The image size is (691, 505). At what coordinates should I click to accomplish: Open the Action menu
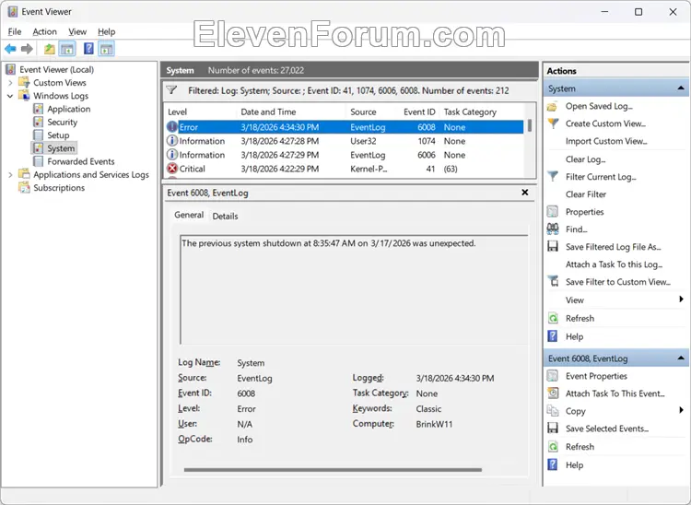[x=44, y=31]
